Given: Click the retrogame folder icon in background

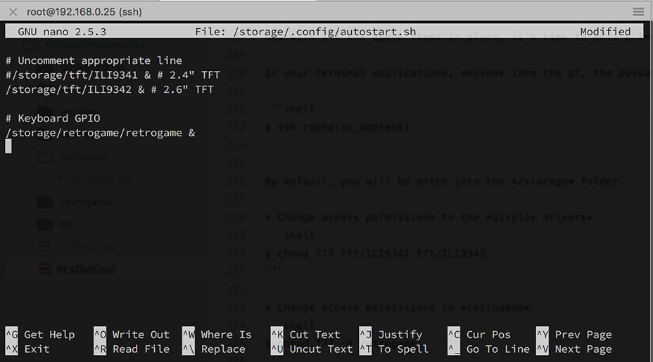Looking at the screenshot, I should click(45, 202).
